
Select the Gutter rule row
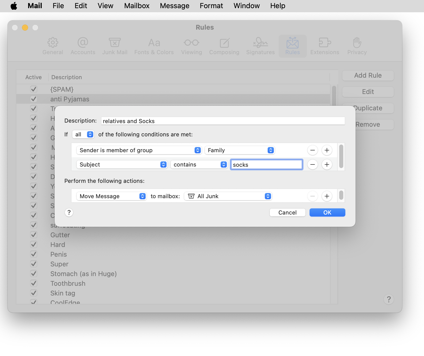(173, 235)
